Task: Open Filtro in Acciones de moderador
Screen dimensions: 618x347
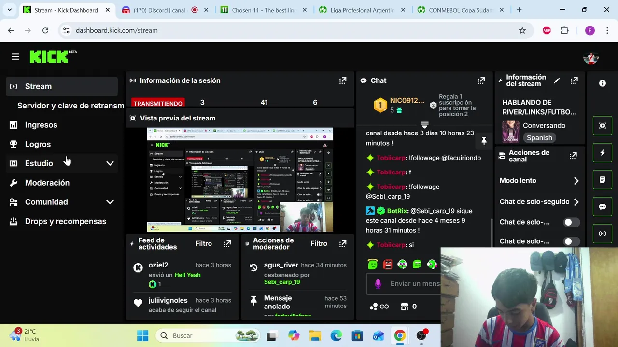Action: click(x=319, y=243)
